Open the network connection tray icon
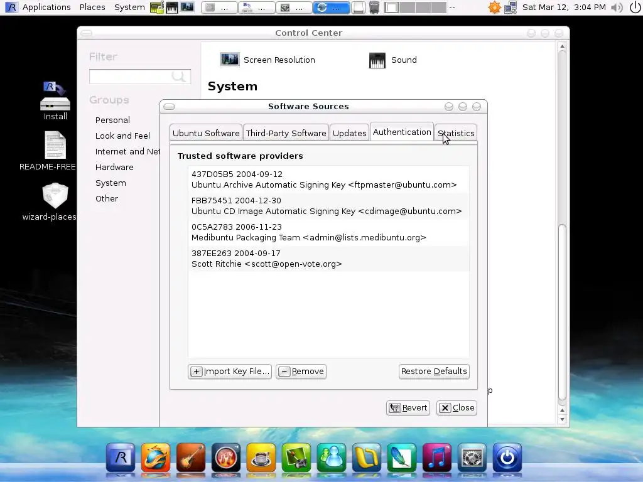Image resolution: width=643 pixels, height=482 pixels. 511,8
